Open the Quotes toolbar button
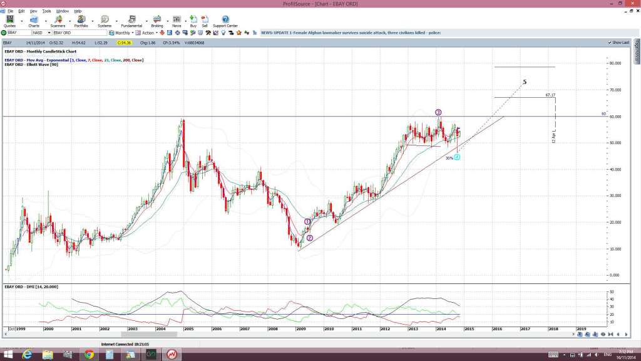Screen dimensions: 641x361 pyautogui.click(x=10, y=21)
